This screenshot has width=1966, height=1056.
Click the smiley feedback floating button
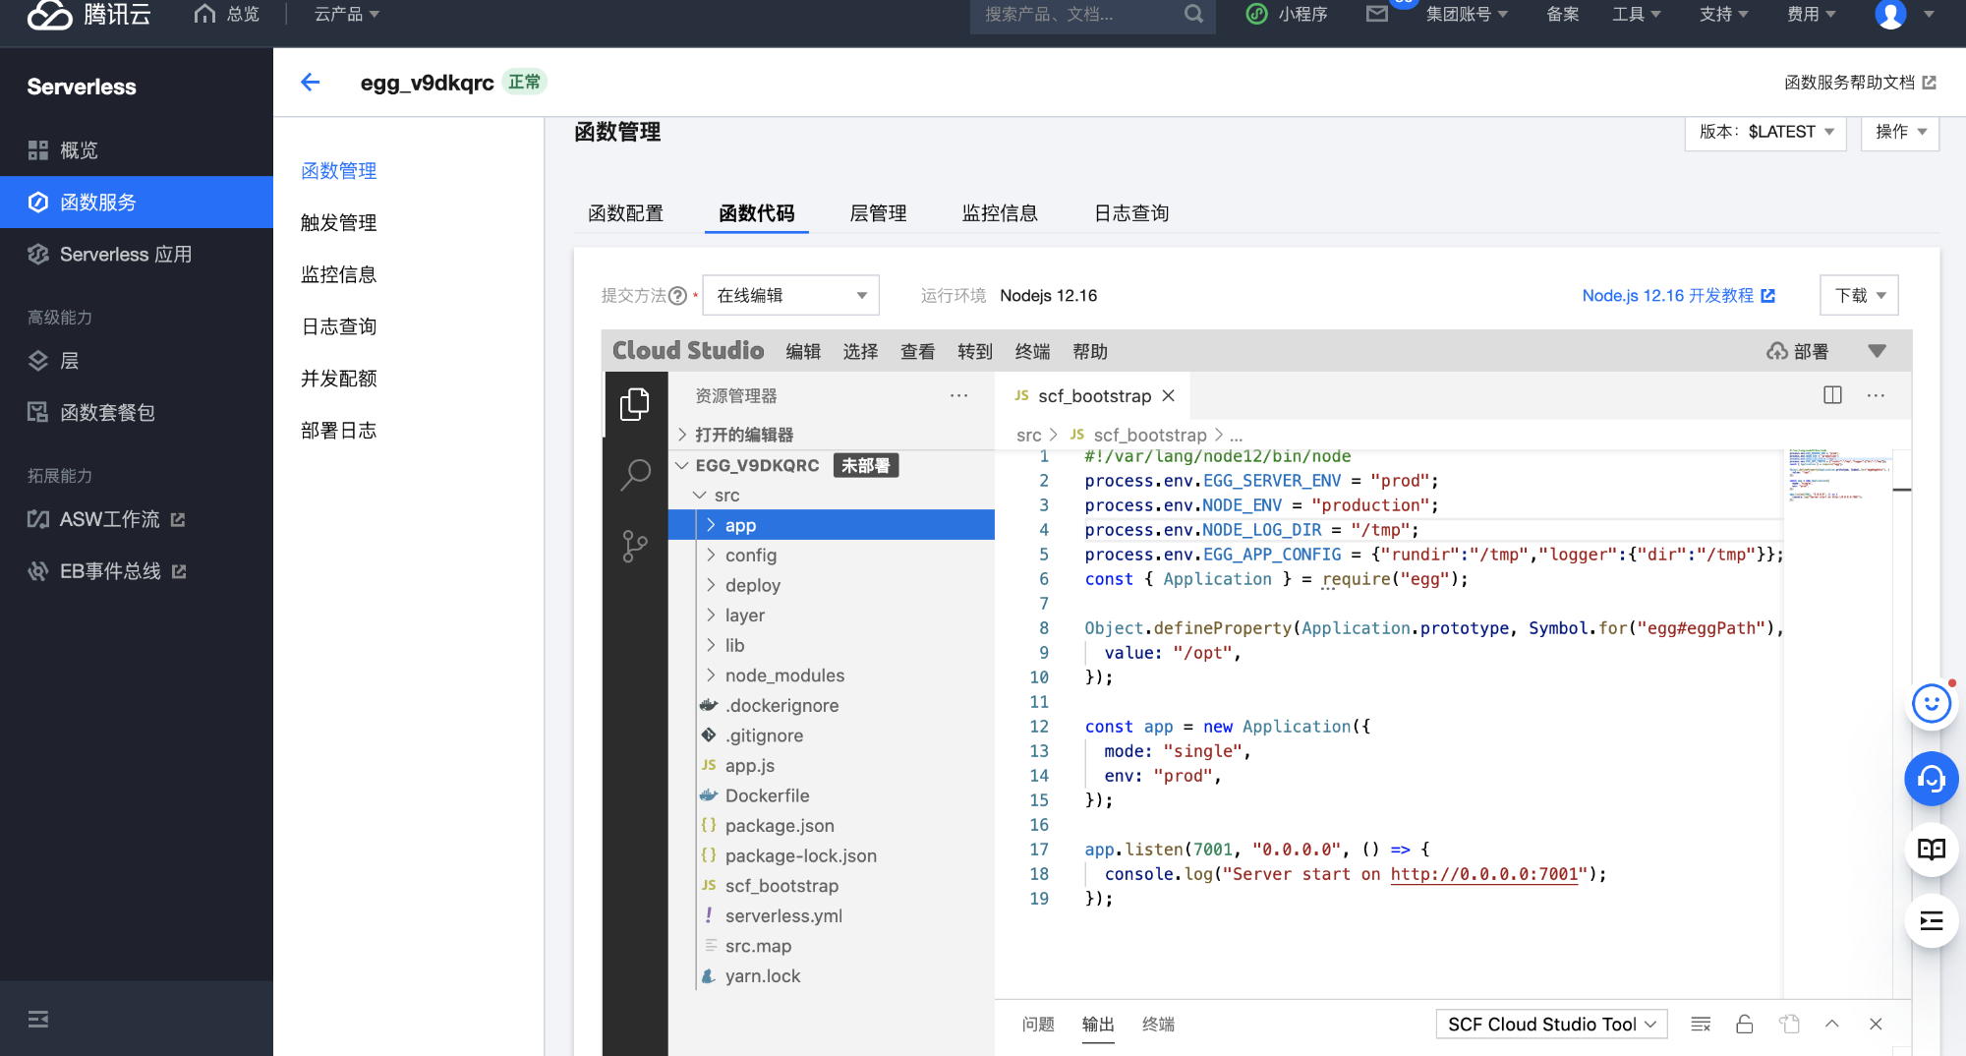tap(1931, 704)
